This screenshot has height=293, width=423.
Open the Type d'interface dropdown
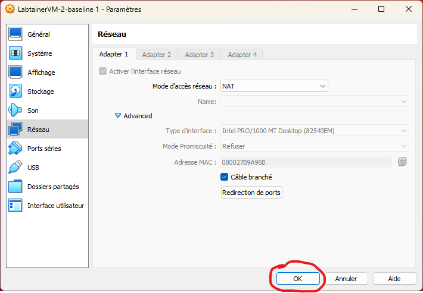[315, 131]
